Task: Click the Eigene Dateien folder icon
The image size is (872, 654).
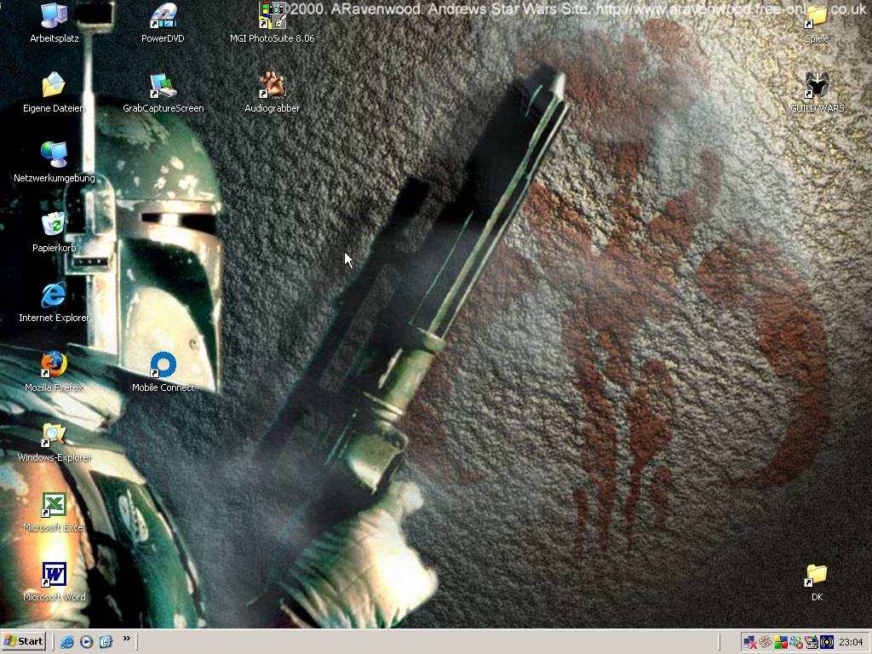Action: [54, 86]
